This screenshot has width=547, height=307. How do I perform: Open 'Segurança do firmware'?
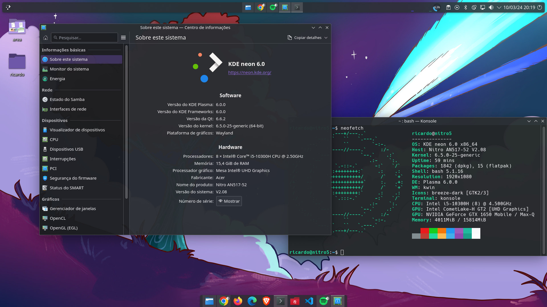coord(81,178)
